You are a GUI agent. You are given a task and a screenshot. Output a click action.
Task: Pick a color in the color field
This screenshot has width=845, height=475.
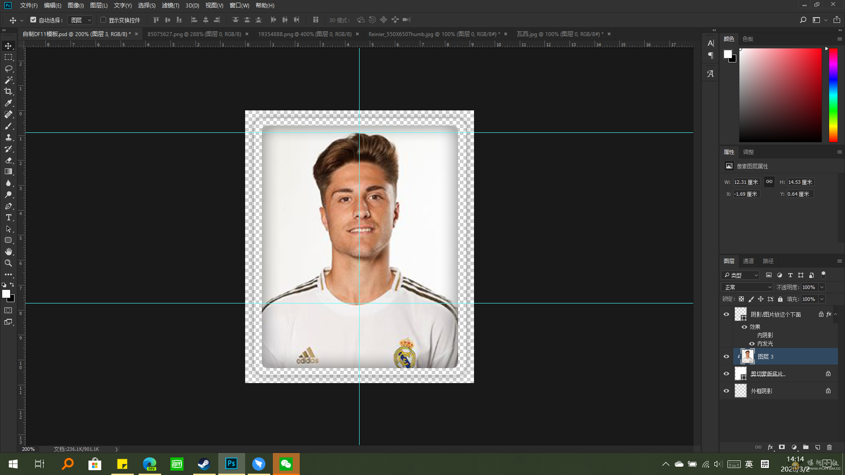point(780,95)
